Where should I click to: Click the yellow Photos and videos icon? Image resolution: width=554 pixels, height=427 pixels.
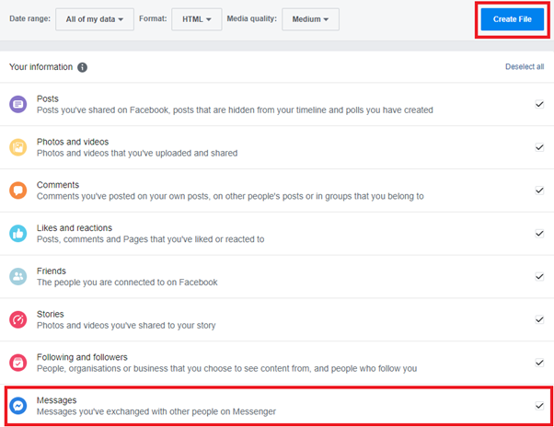(18, 147)
